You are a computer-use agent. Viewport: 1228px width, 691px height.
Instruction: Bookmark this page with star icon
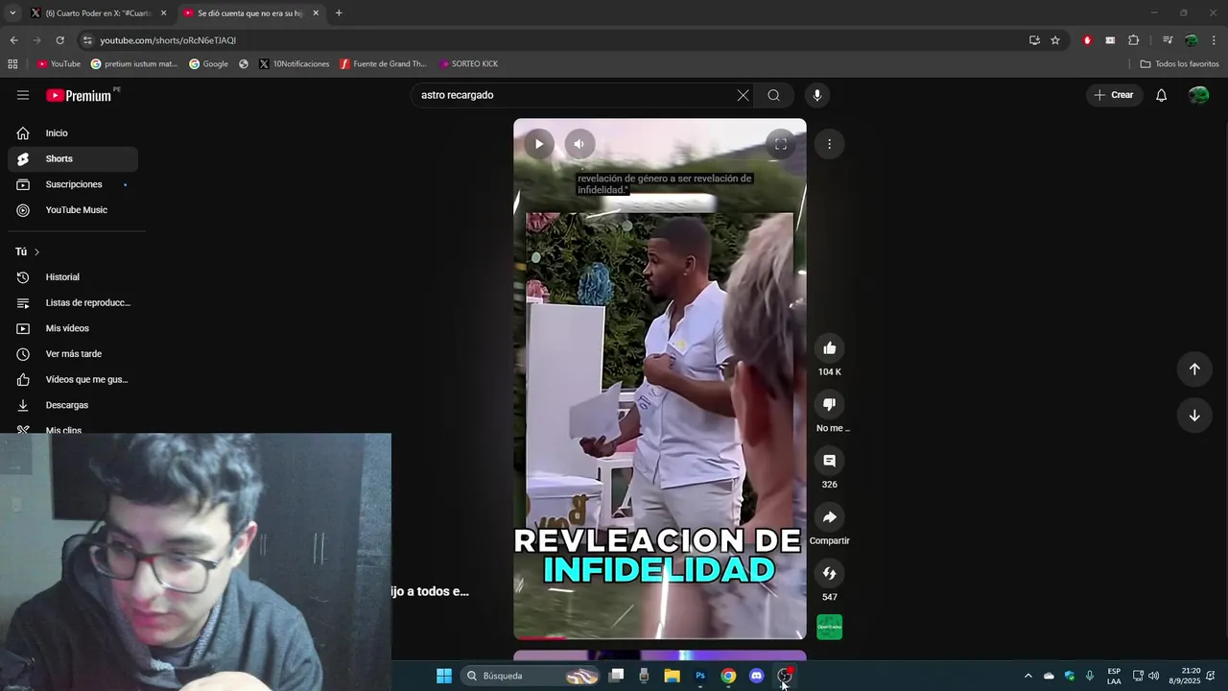(1055, 40)
